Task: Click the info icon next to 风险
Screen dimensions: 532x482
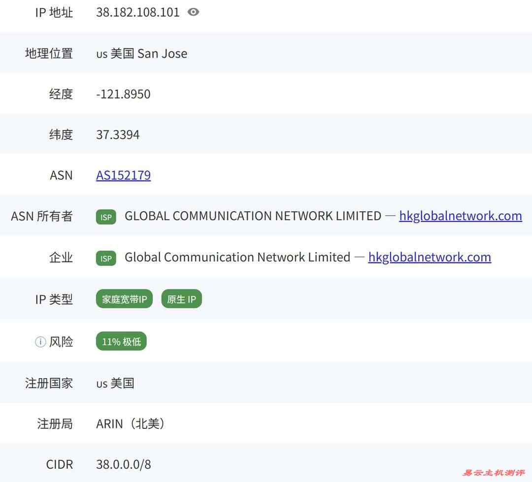Action: pyautogui.click(x=39, y=341)
